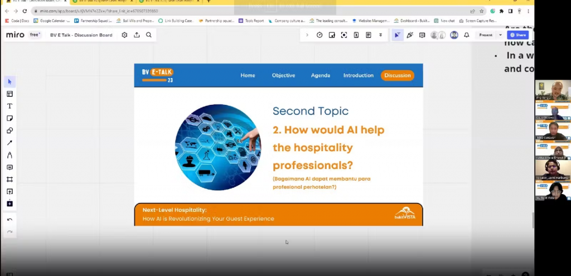The height and width of the screenshot is (276, 571).
Task: Open the Google Calendar bookmark
Action: click(x=52, y=21)
